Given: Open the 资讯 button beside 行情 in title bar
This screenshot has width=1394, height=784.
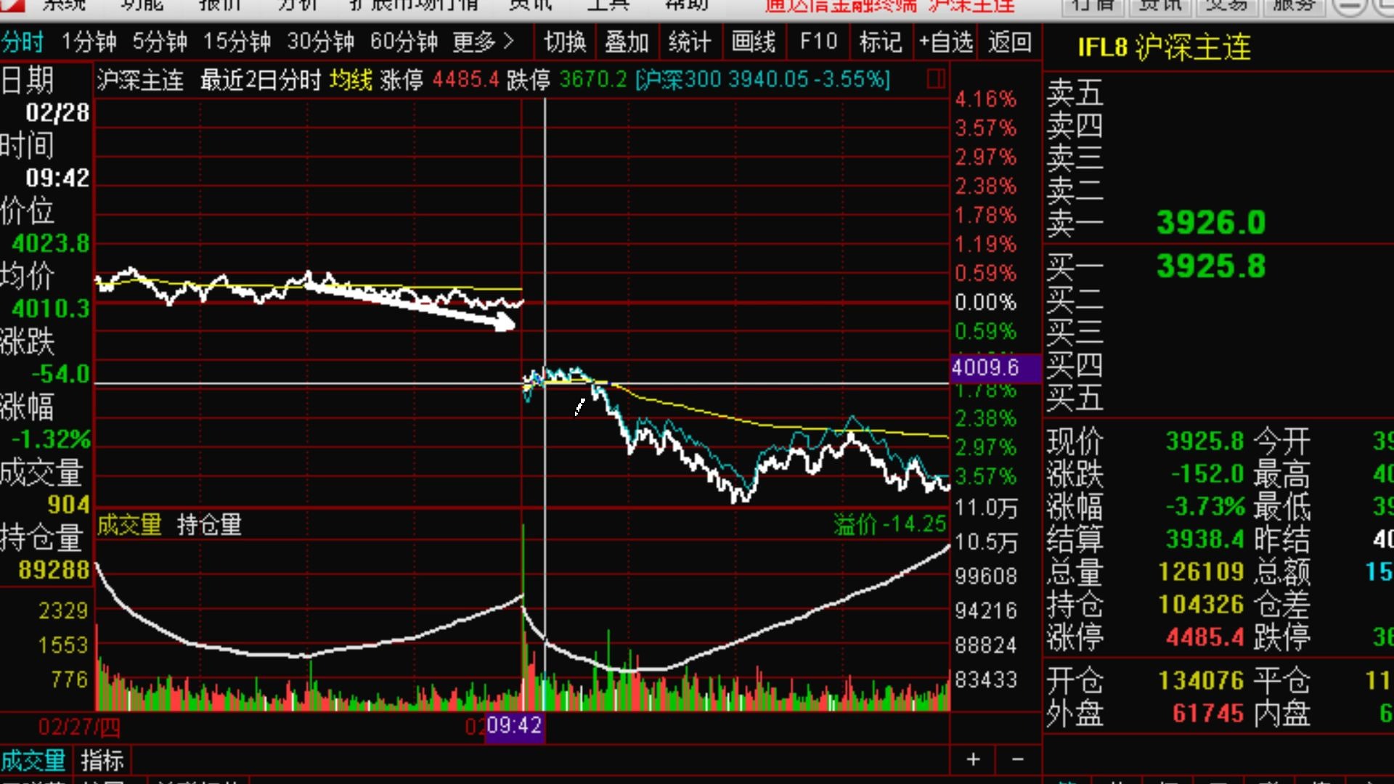Looking at the screenshot, I should 1159,6.
